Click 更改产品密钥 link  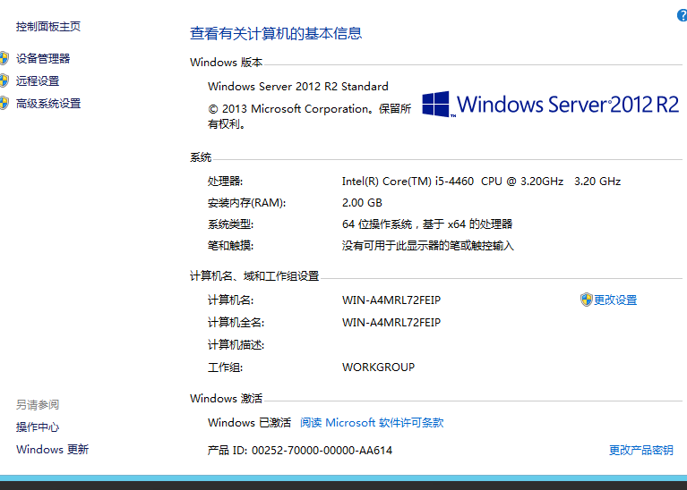[x=641, y=450]
